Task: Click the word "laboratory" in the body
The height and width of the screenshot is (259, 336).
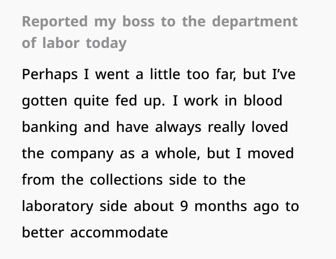Action: 57,207
